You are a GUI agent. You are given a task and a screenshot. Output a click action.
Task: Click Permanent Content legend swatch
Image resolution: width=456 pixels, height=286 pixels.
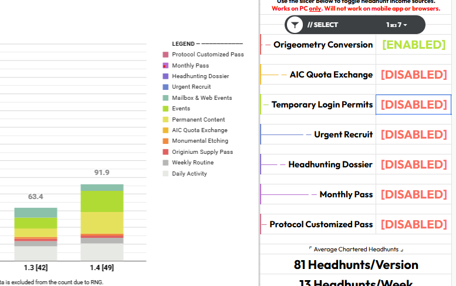[x=165, y=119]
